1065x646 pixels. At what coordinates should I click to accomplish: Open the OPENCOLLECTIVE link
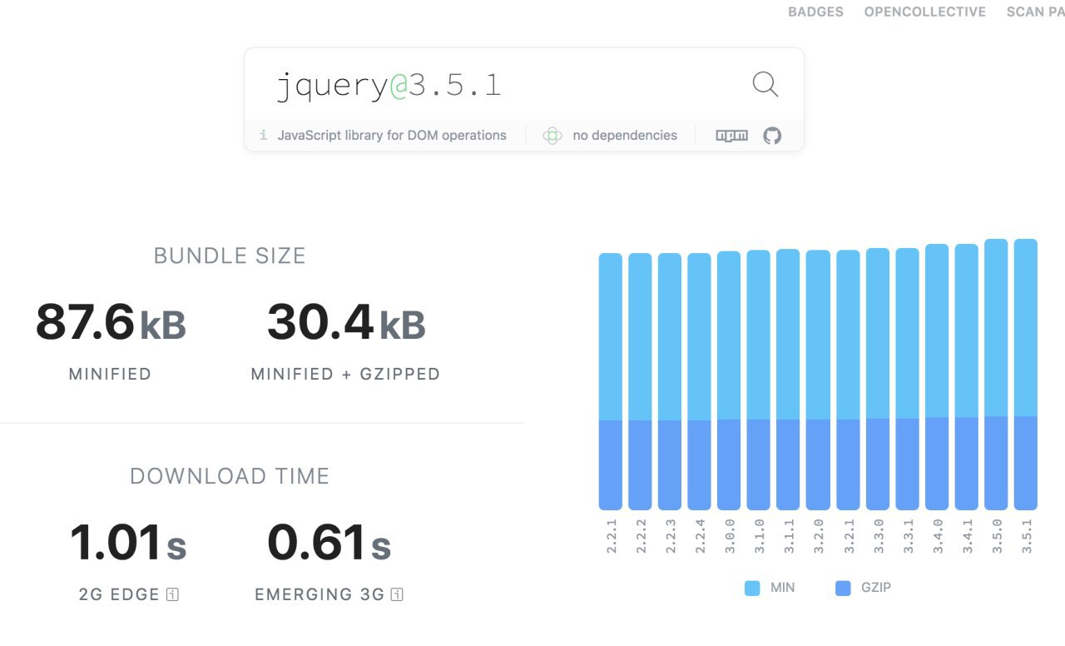925,12
